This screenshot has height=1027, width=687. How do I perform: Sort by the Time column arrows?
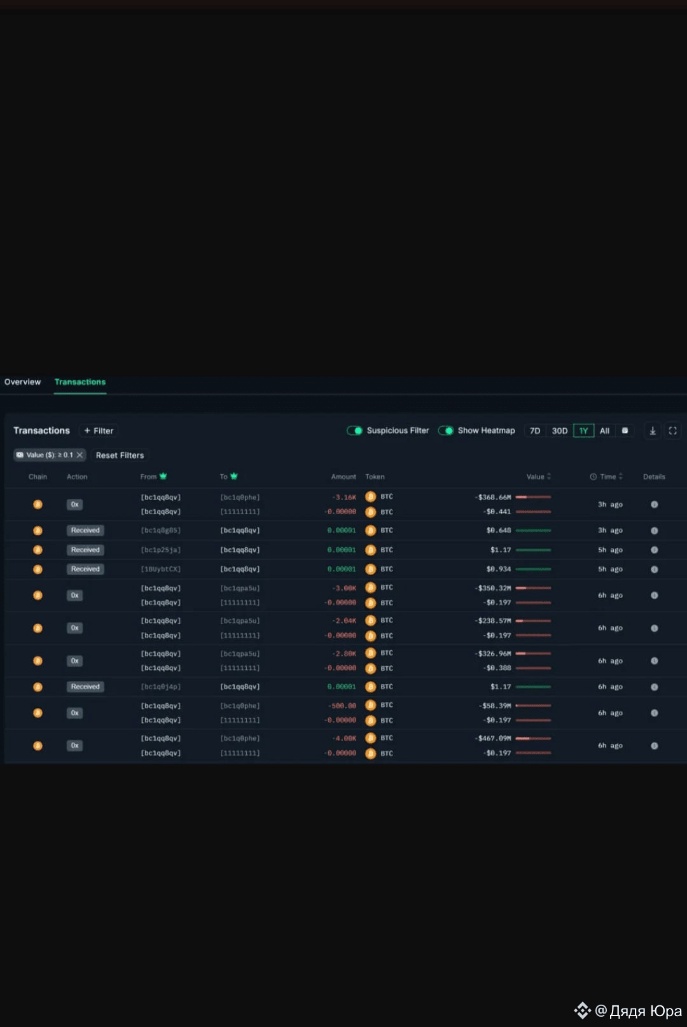coord(621,477)
